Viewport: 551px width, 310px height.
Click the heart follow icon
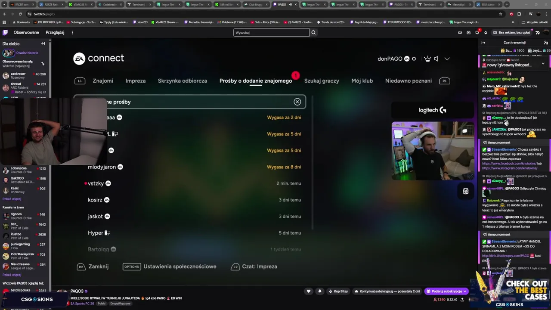coord(308,291)
